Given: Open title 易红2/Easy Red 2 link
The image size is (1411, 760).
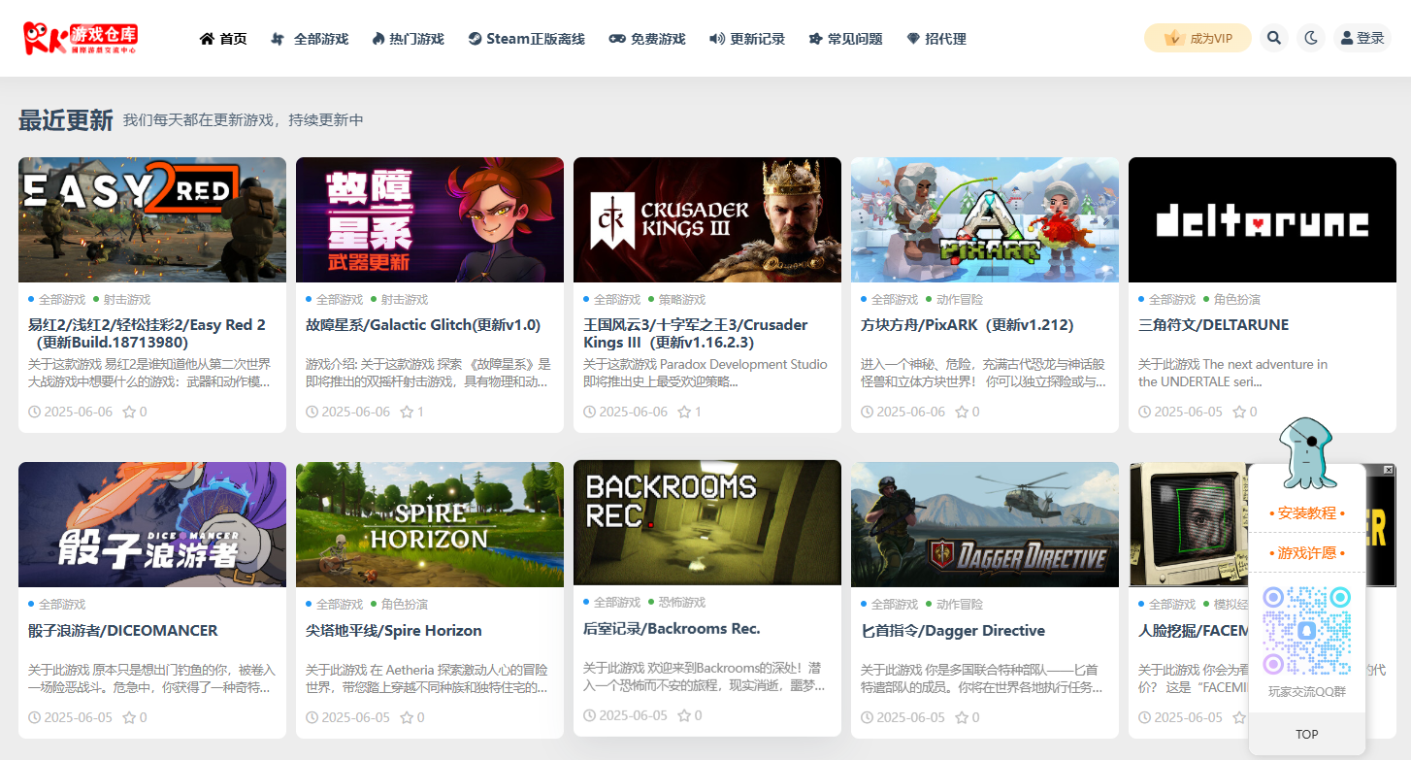Looking at the screenshot, I should [x=148, y=333].
